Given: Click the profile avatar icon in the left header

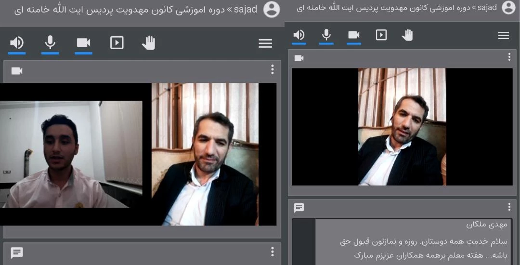Looking at the screenshot, I should coord(272,10).
